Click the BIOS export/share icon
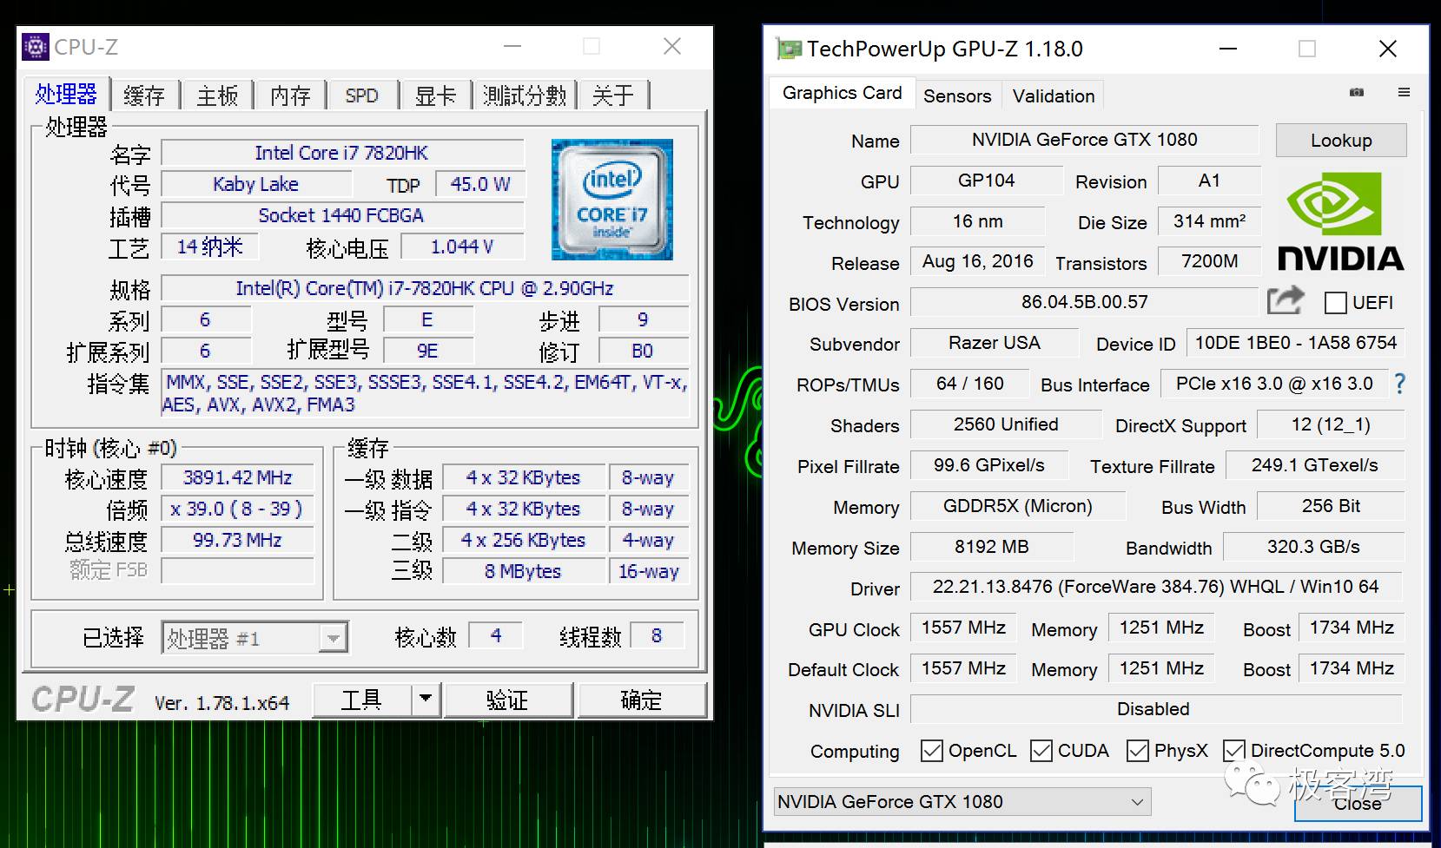Image resolution: width=1441 pixels, height=848 pixels. click(1285, 300)
